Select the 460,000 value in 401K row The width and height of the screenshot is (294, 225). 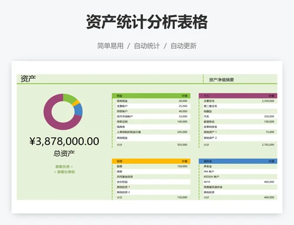269,182
